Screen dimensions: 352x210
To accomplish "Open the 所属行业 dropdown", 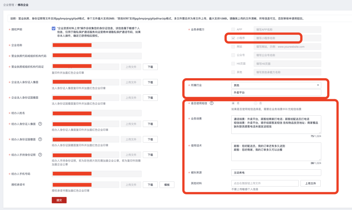I will (276, 85).
